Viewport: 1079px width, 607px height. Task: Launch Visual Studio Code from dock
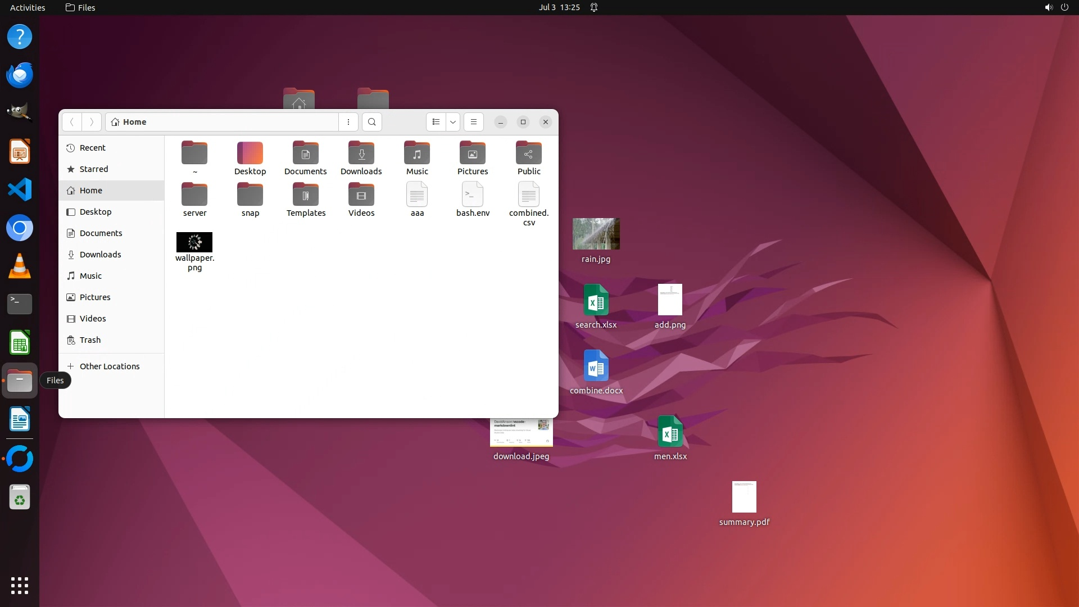[x=20, y=189]
